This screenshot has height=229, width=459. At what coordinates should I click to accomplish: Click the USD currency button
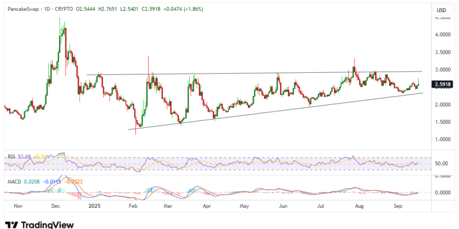[x=441, y=10]
